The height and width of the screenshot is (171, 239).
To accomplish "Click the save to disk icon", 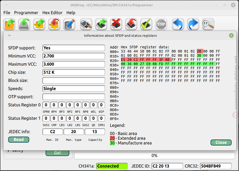I will pos(24,24).
